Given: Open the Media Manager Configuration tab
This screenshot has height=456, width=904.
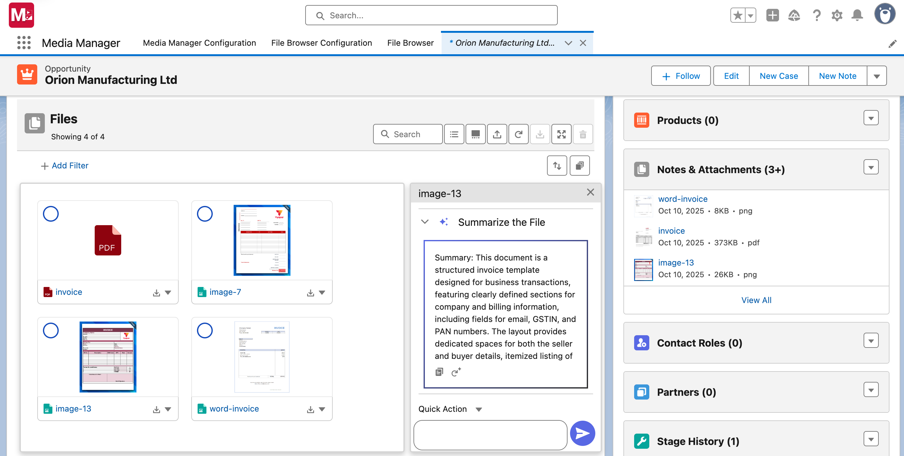Looking at the screenshot, I should click(199, 43).
